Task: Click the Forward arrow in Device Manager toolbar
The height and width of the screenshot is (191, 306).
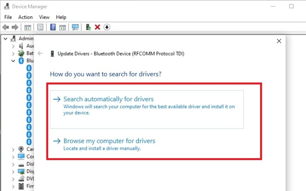Action: [x=15, y=27]
